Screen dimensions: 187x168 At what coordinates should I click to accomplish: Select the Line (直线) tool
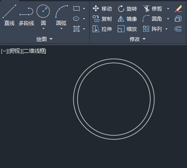pos(9,15)
